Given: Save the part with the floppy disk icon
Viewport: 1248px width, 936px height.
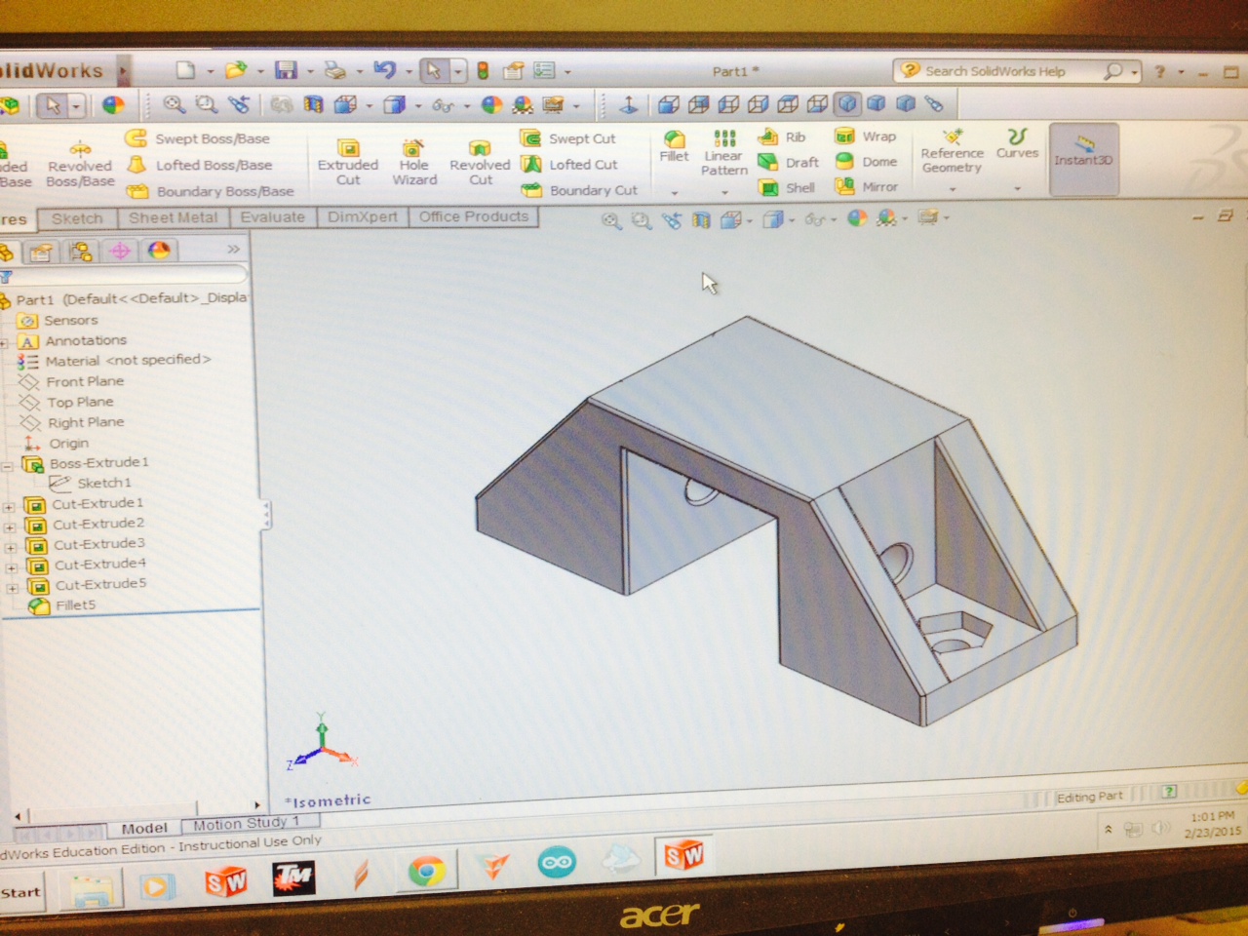Looking at the screenshot, I should click(x=286, y=70).
